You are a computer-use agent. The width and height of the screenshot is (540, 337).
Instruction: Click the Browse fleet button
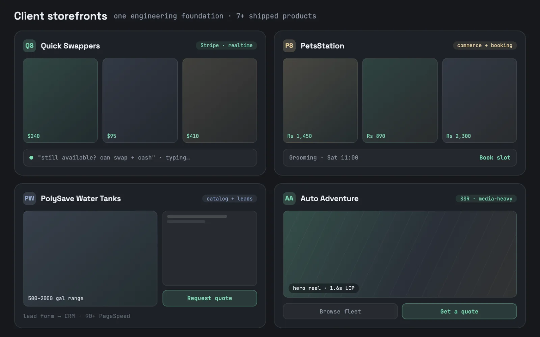(340, 311)
